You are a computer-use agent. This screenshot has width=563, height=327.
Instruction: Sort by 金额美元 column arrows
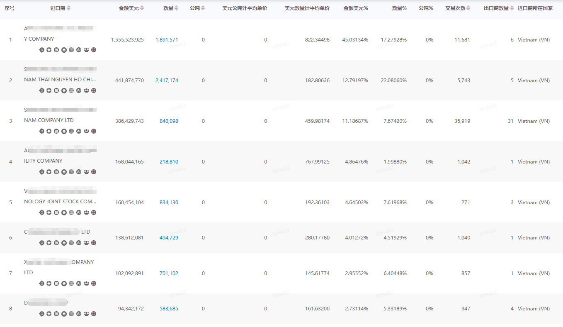(142, 8)
